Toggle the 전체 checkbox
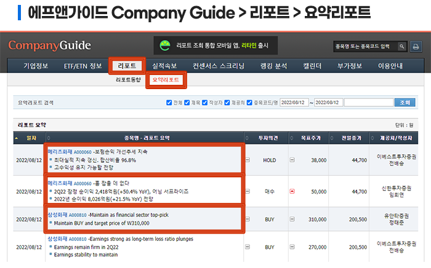This screenshot has height=268, width=431. point(169,103)
